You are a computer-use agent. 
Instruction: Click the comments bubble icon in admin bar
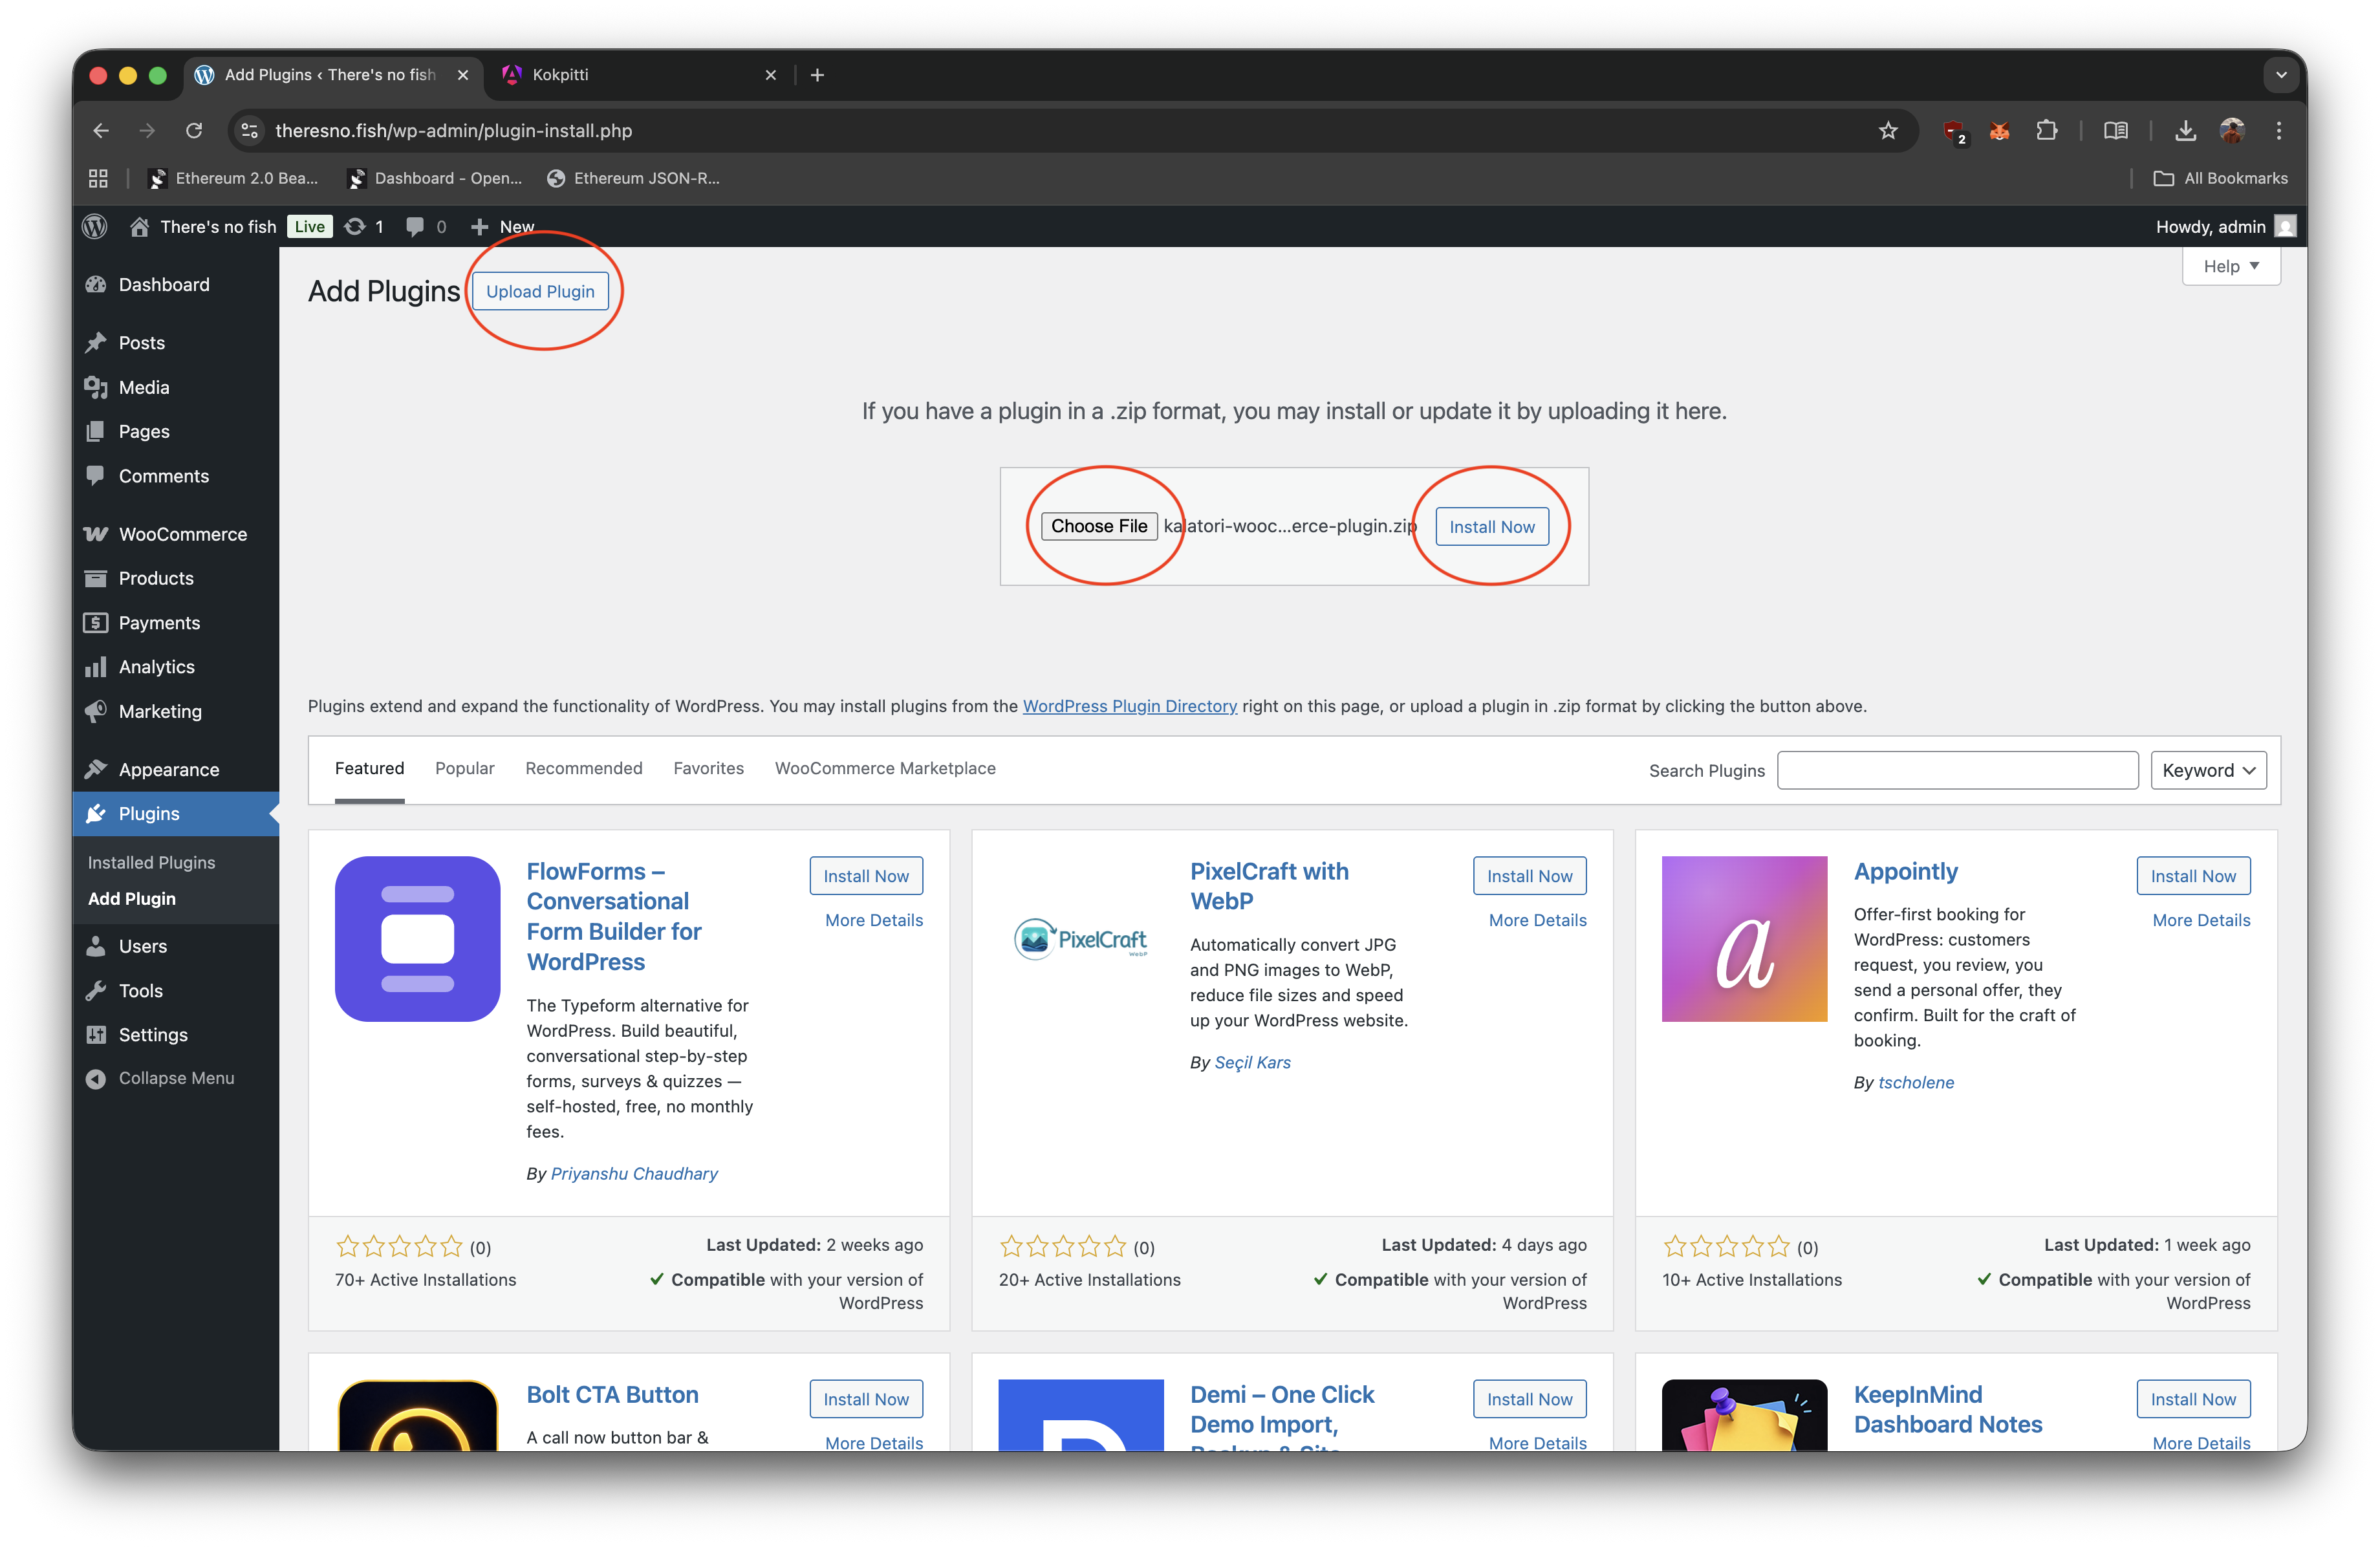click(x=415, y=227)
